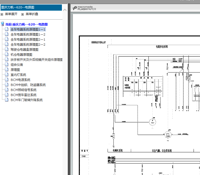
Task: Click the computer icon beside 当前:重庆力帆
Action: (x=3, y=24)
